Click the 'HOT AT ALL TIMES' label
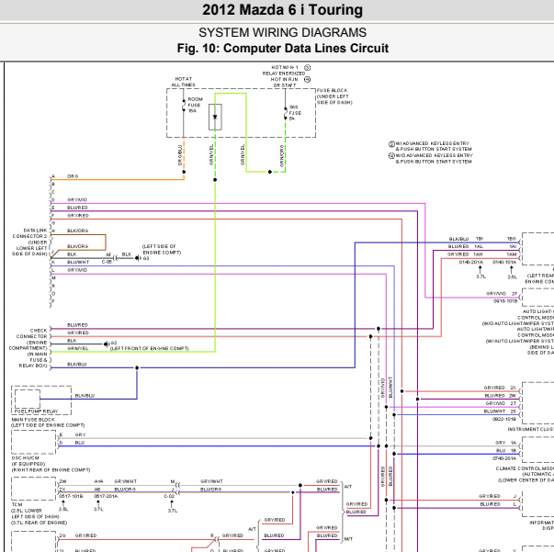The height and width of the screenshot is (552, 554). coord(184,82)
